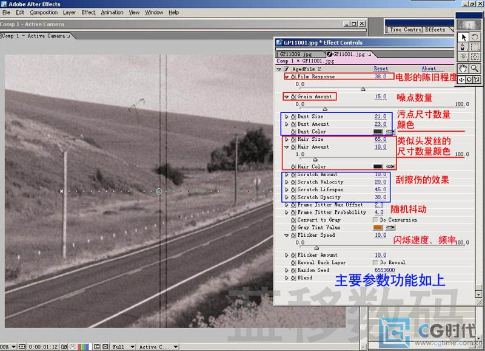Select the Rotation tool
This screenshot has height=351, width=485.
475,38
